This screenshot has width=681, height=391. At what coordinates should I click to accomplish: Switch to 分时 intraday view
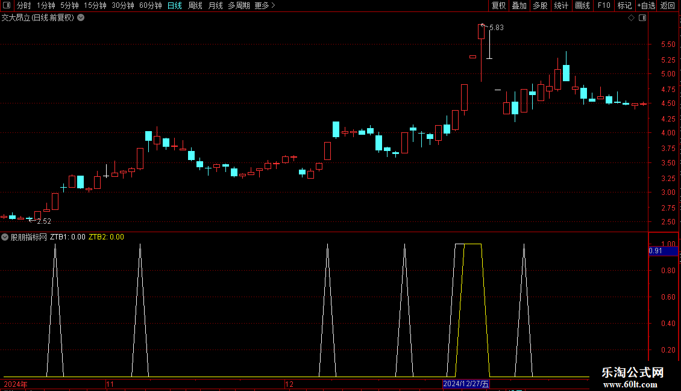tap(24, 5)
